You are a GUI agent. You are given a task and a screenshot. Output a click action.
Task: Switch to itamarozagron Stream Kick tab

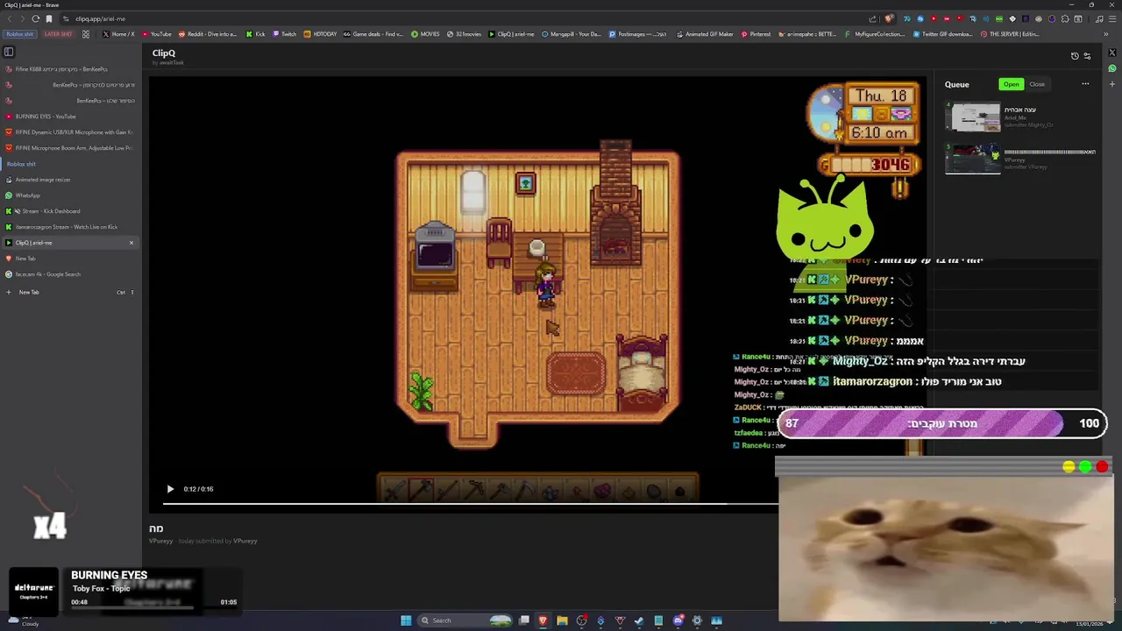pos(70,227)
